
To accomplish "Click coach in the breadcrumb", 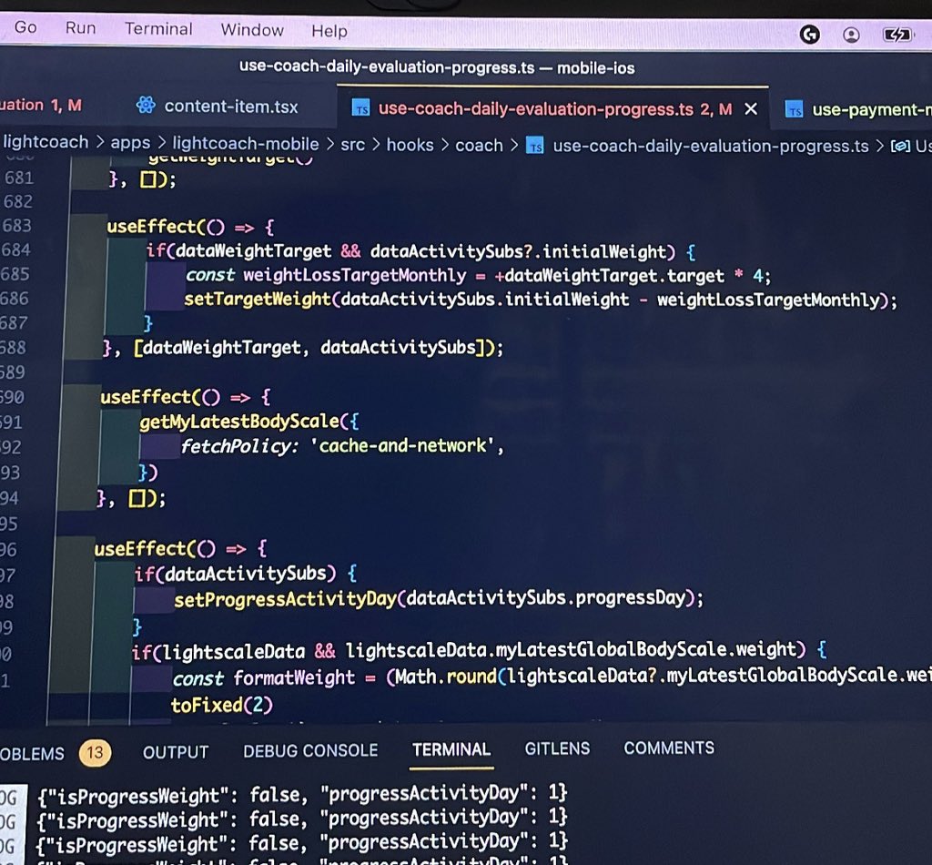I will click(479, 146).
